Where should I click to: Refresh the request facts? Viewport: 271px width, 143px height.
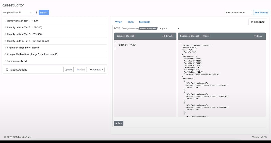[167, 36]
